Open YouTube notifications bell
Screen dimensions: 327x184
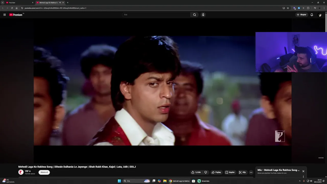tap(312, 15)
